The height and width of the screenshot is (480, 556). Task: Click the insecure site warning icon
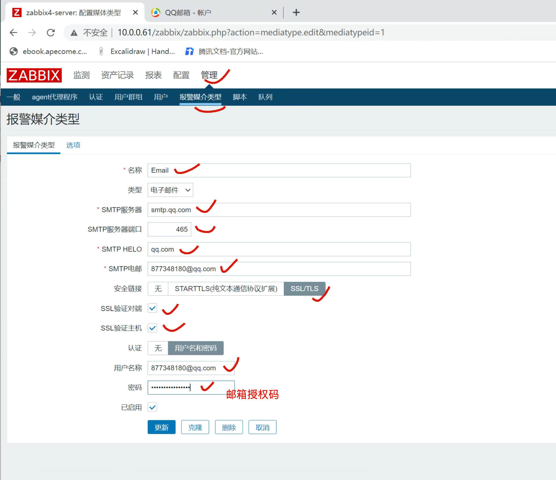(x=74, y=33)
